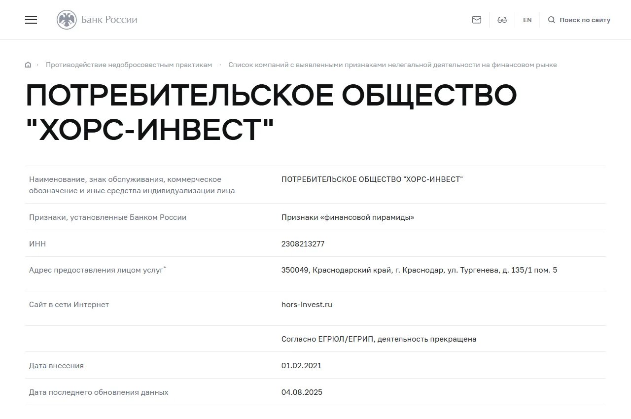Click the 'ИНН' row label

37,244
